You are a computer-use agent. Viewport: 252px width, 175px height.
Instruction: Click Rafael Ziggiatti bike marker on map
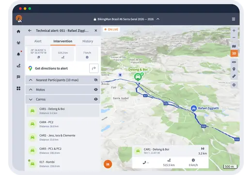(x=193, y=108)
